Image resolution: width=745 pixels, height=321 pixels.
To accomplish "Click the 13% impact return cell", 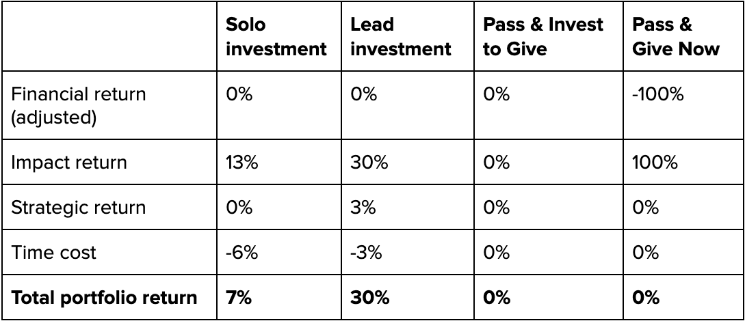I will pos(242,162).
